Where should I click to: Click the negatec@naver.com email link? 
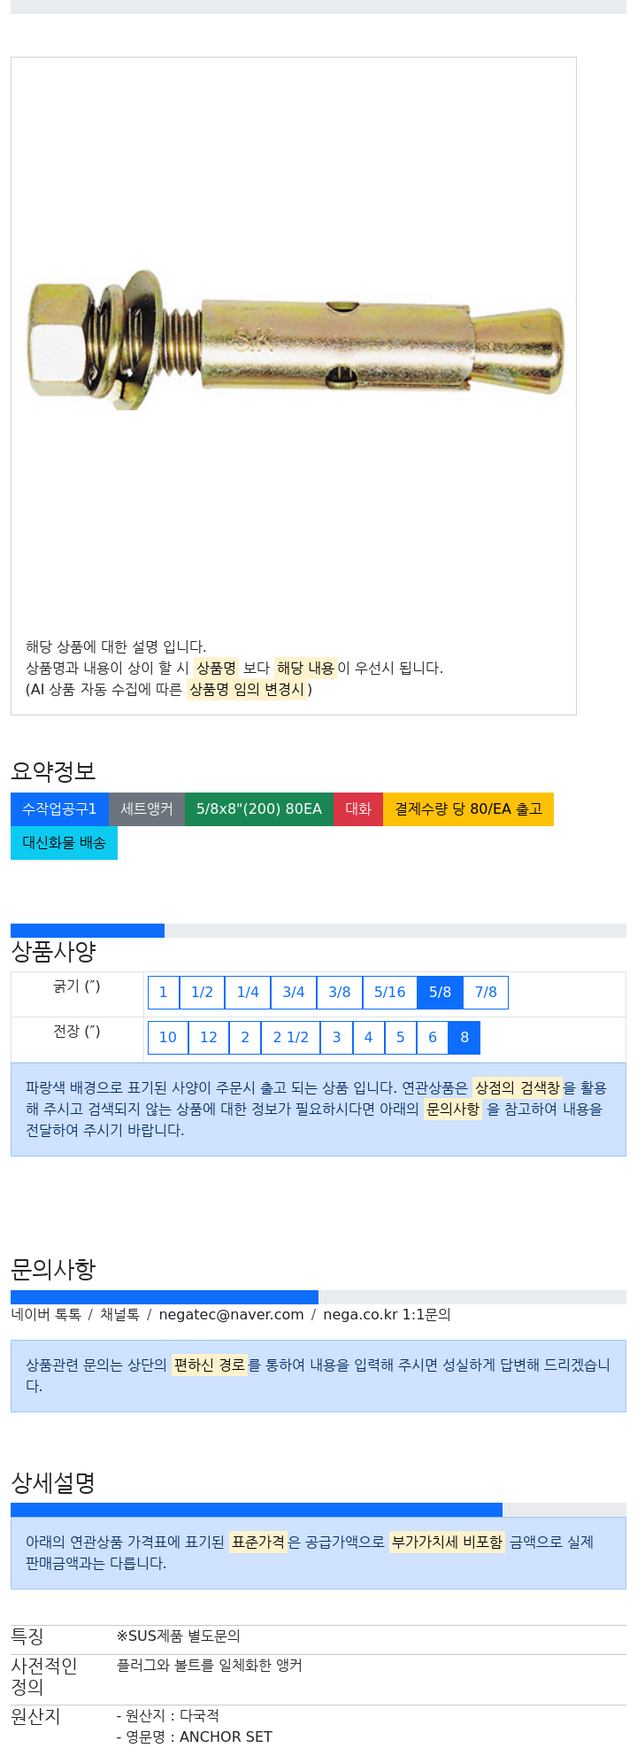click(231, 1315)
